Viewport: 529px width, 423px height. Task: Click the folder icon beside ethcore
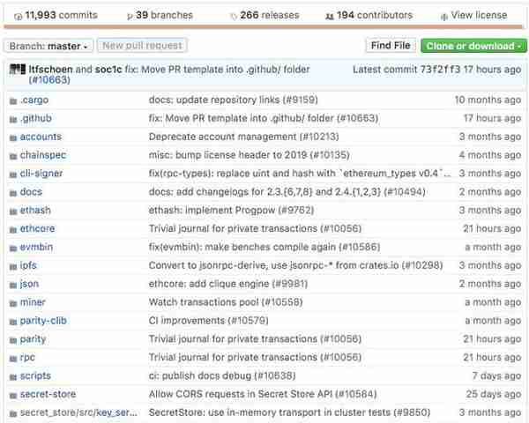(x=13, y=229)
